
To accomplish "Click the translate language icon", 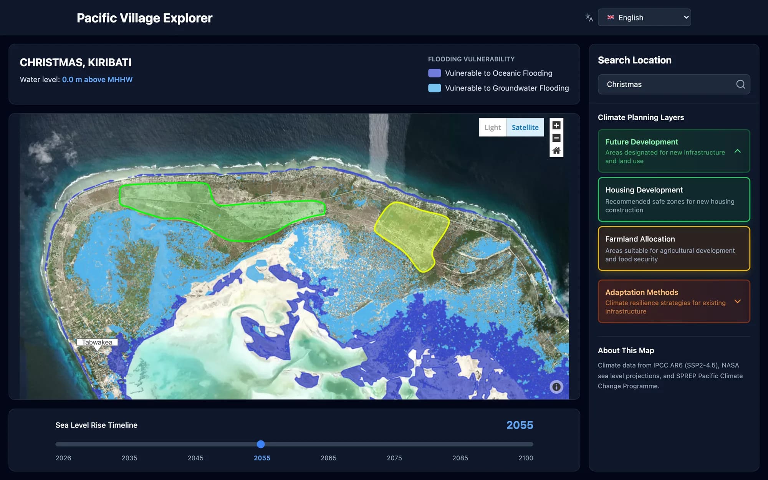I will point(589,18).
